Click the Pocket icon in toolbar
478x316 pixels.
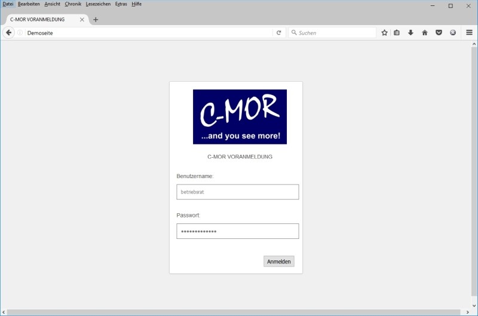[x=439, y=33]
